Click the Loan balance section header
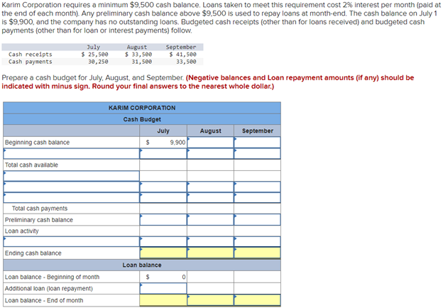 (x=142, y=265)
